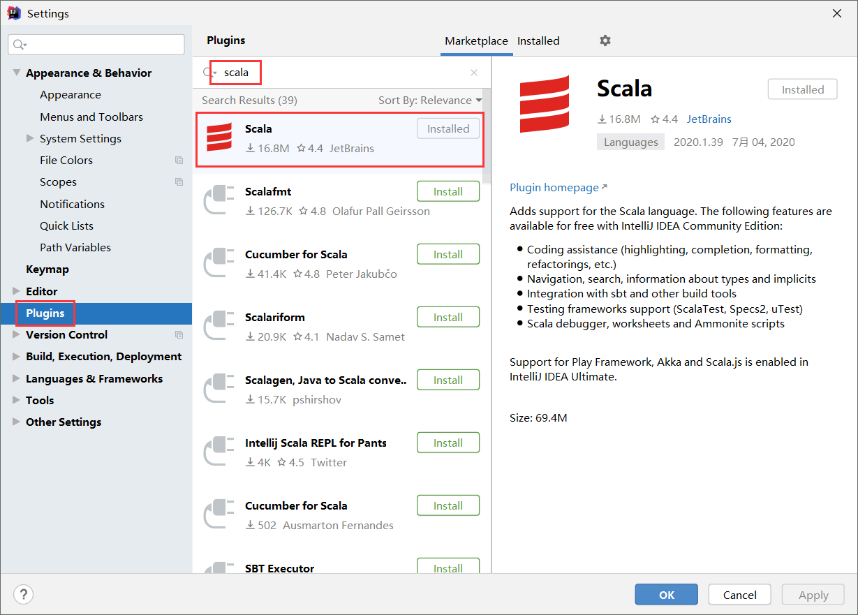Open the help question mark button
This screenshot has height=615, width=858.
coord(24,595)
